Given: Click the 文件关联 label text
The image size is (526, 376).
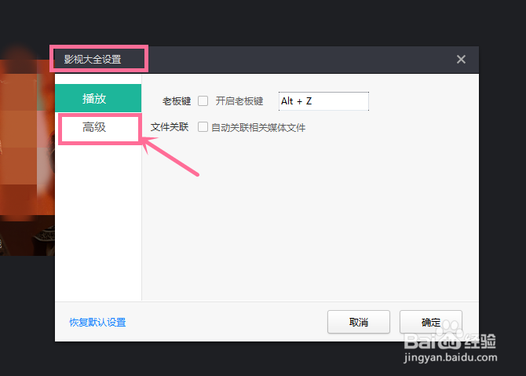Looking at the screenshot, I should (x=170, y=127).
